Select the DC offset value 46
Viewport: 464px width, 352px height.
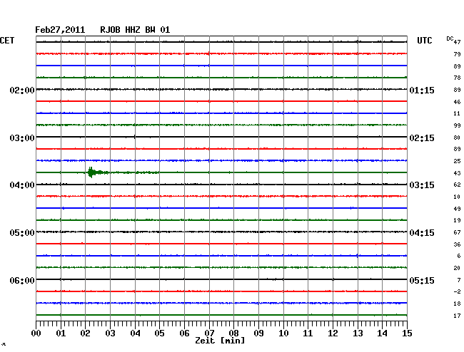[457, 102]
